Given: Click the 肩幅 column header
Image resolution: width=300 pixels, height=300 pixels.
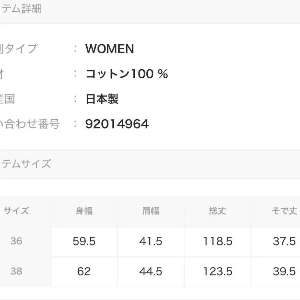Looking at the screenshot, I should click(151, 211).
